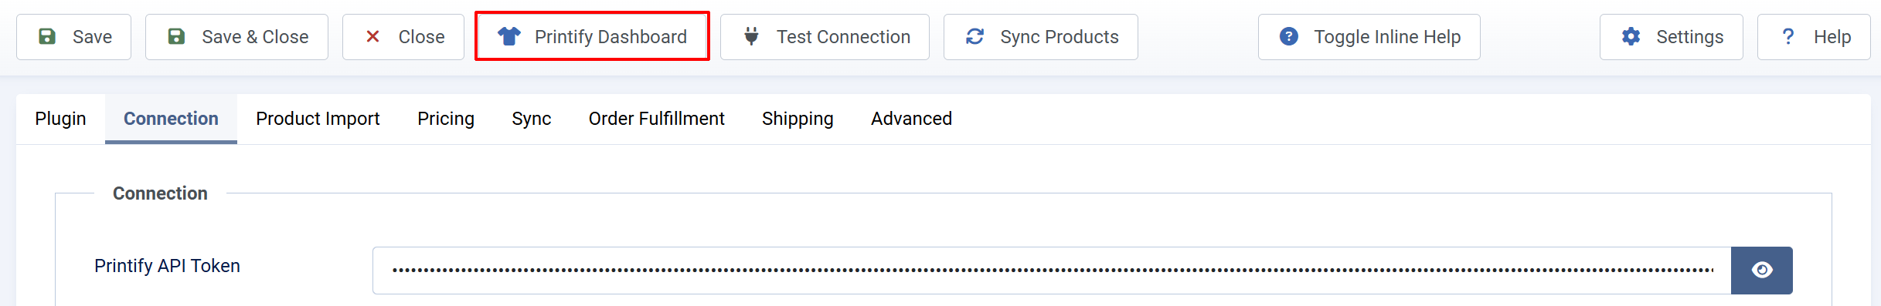Close the plugin editor with the Close button
The image size is (1881, 306).
click(403, 37)
